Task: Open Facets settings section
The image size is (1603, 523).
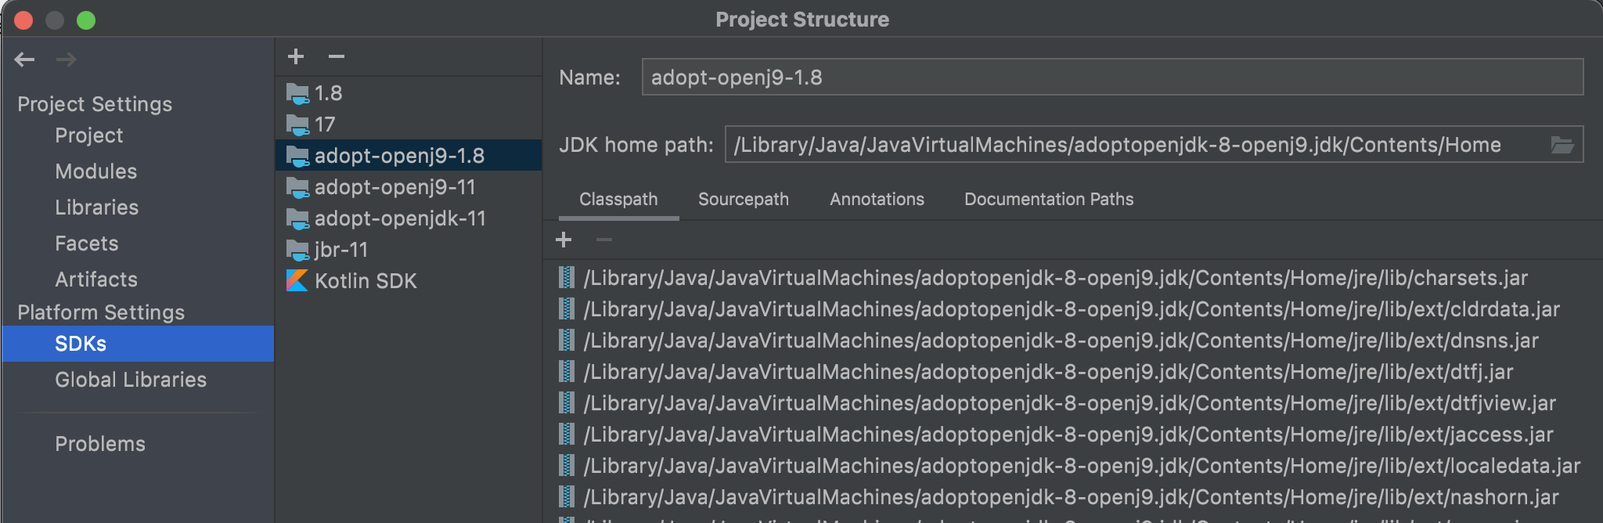Action: click(87, 243)
